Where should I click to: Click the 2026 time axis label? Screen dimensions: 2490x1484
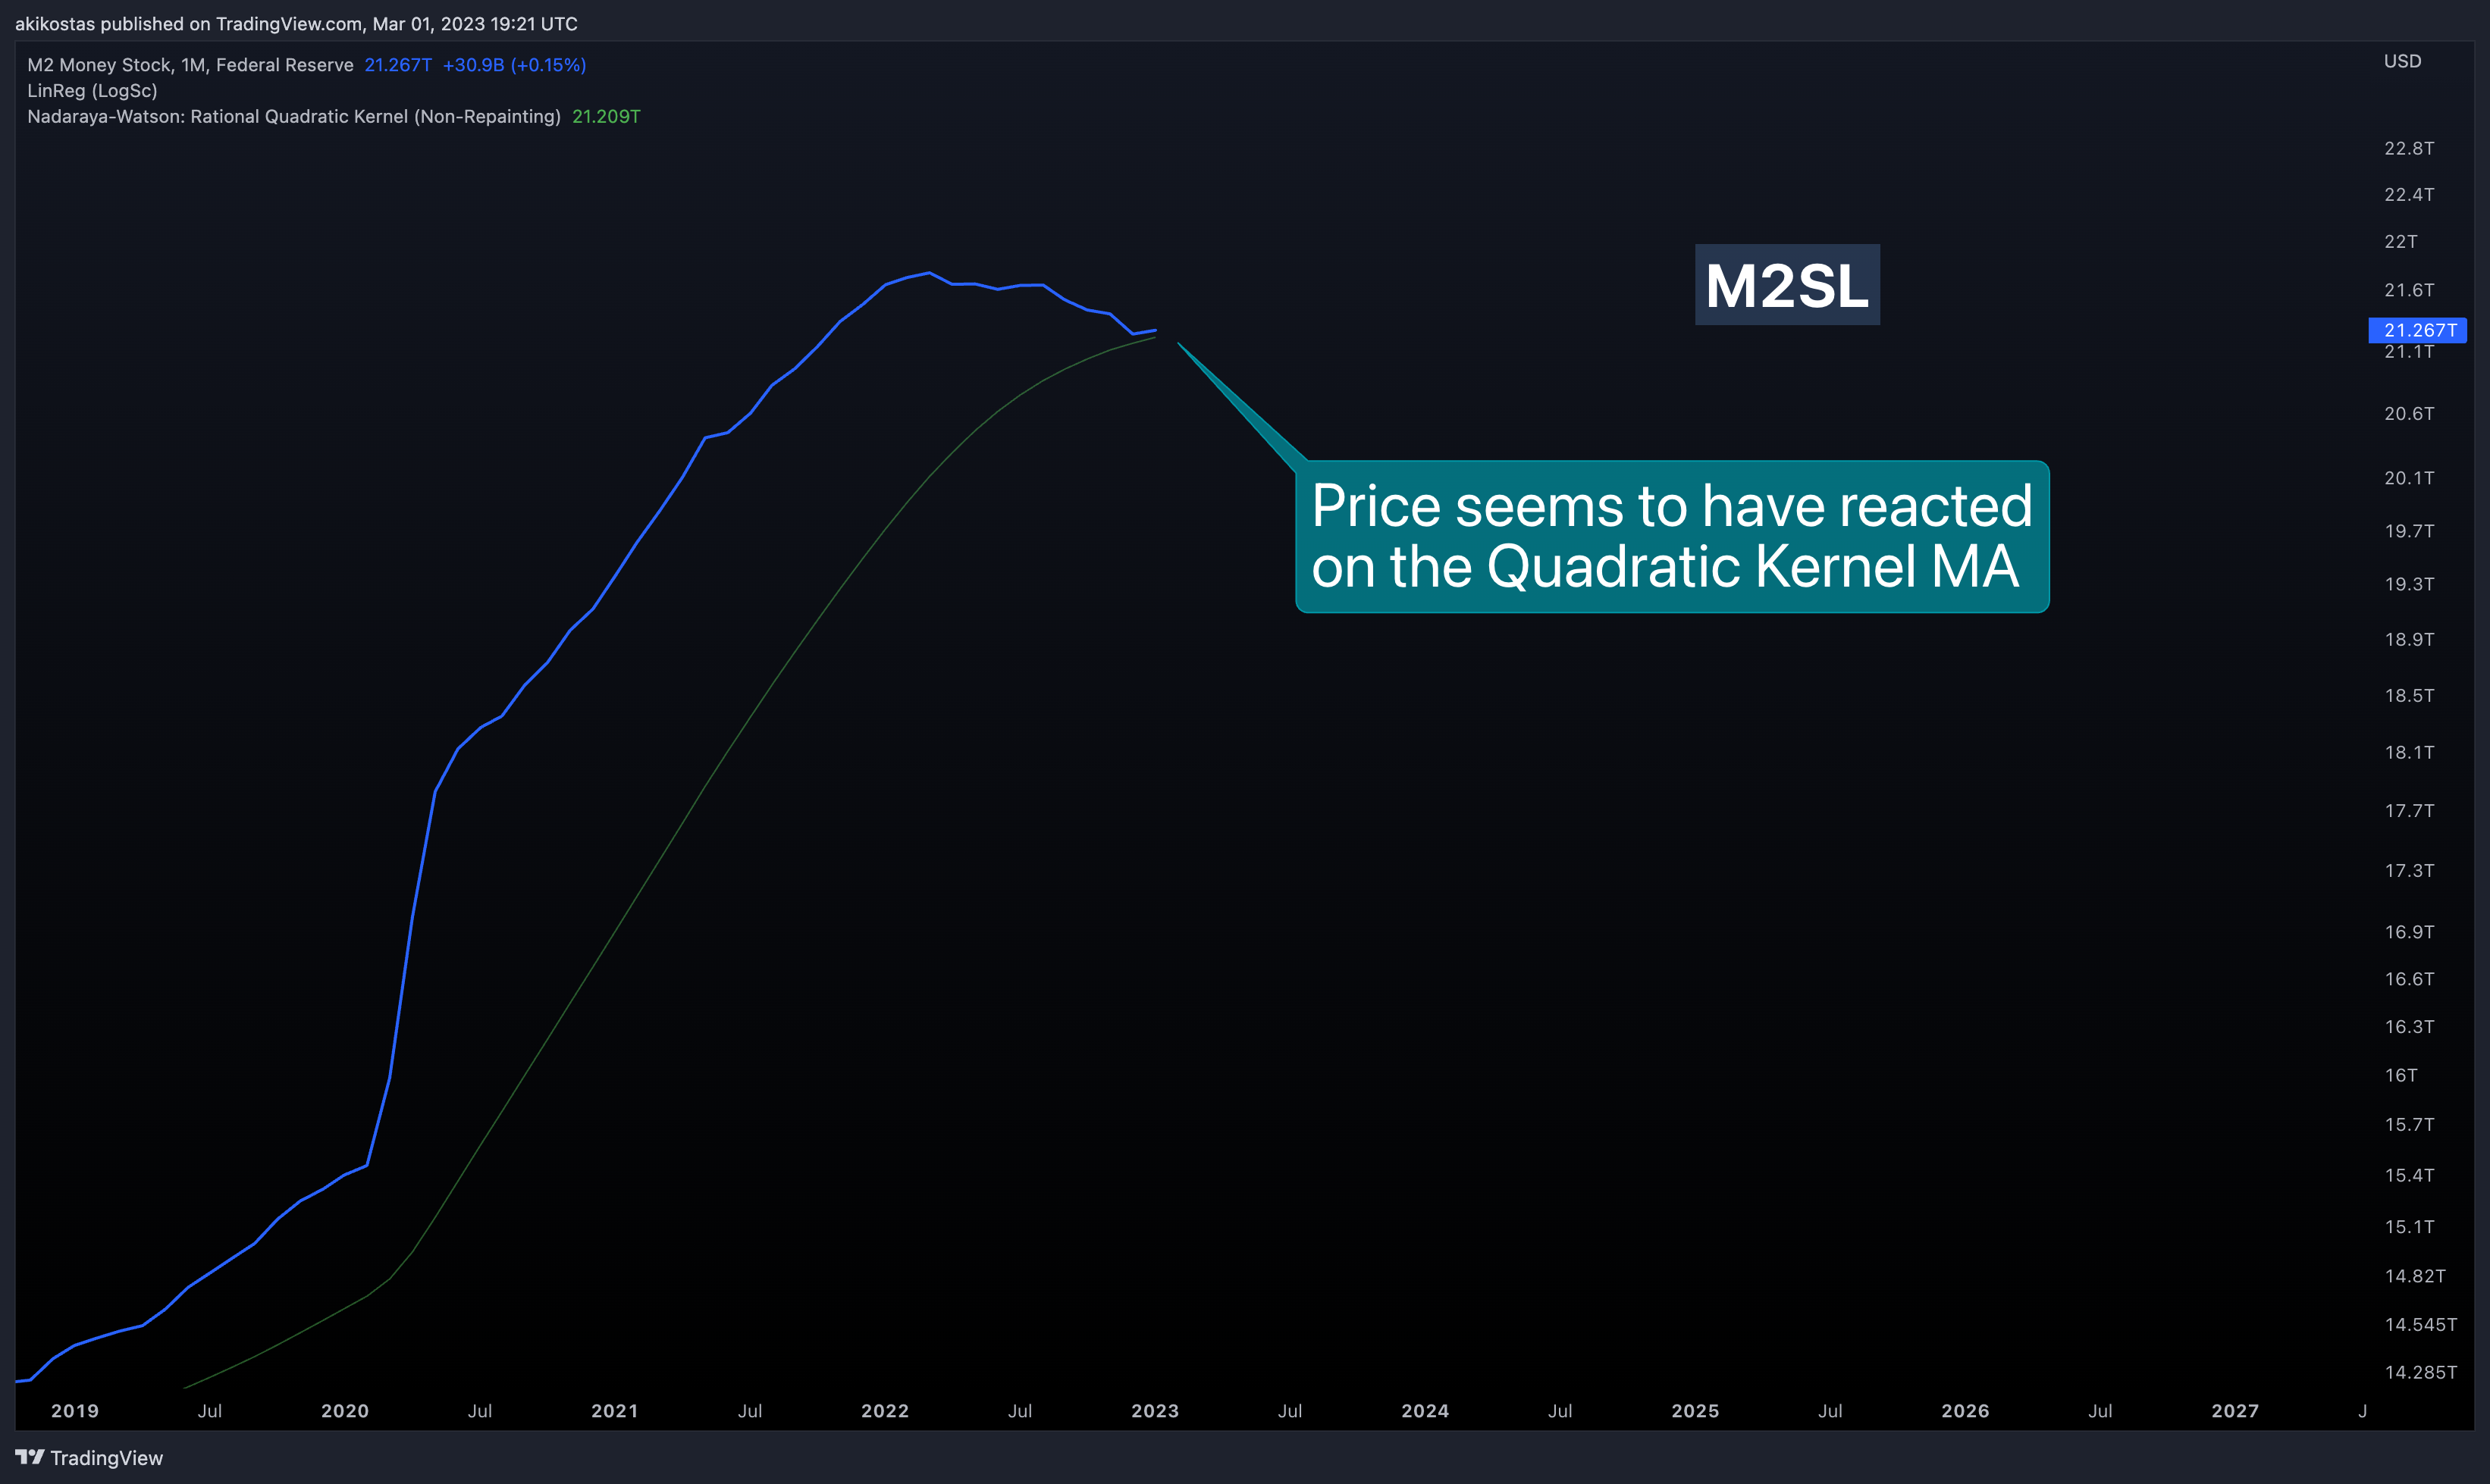tap(1966, 1411)
